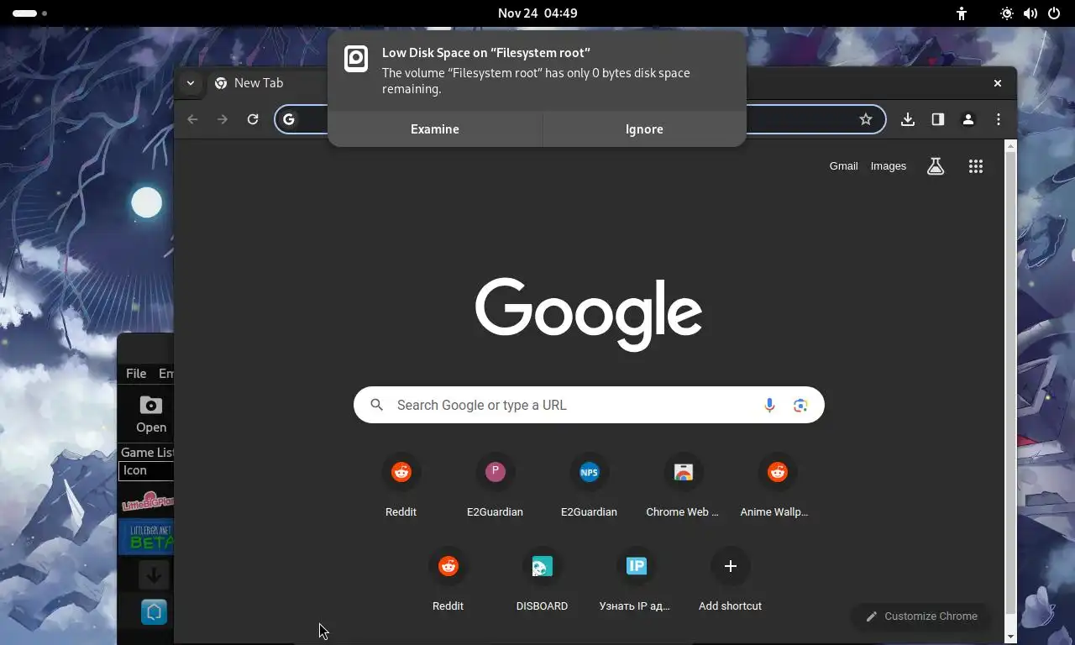The width and height of the screenshot is (1075, 645).
Task: Toggle the Chrome side panel icon
Action: [938, 119]
